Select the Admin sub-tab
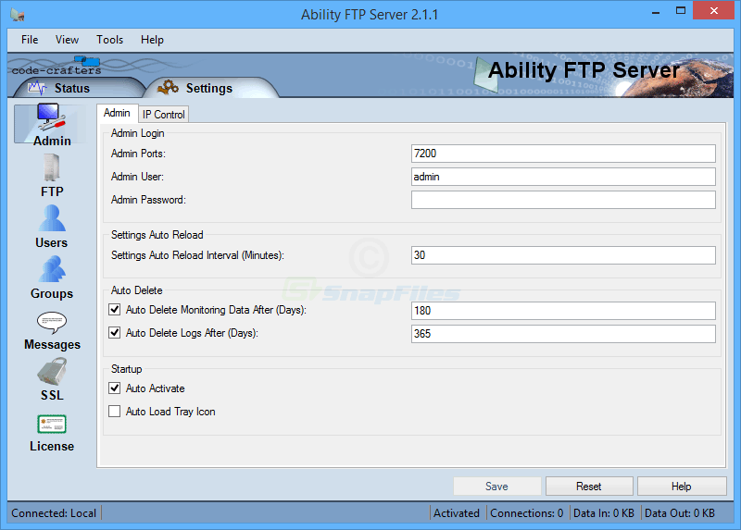 [117, 113]
